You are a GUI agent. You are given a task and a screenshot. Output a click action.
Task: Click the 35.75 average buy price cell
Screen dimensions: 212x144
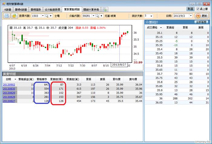tap(120, 97)
